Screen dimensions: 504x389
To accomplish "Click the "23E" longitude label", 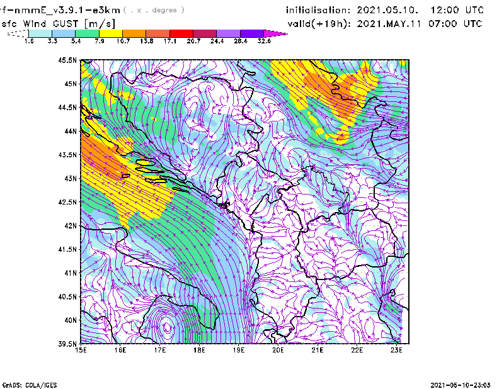I will point(396,350).
